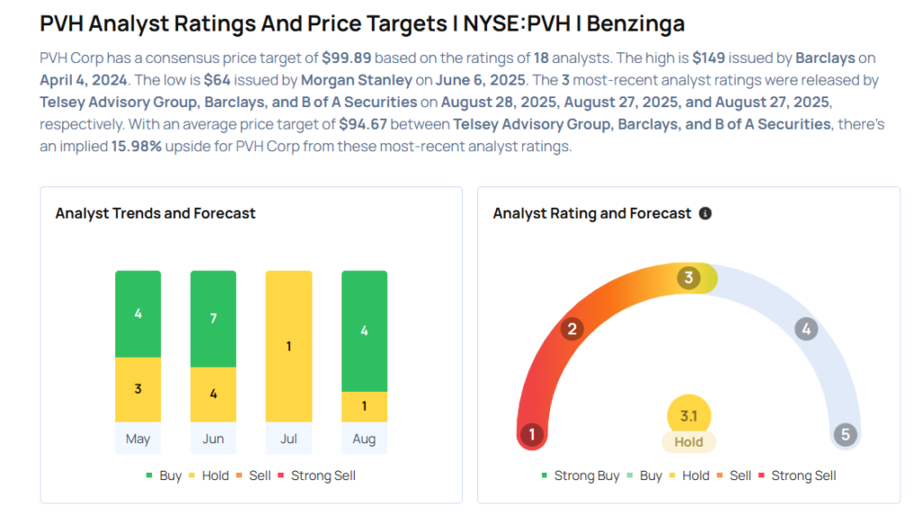The height and width of the screenshot is (525, 922).
Task: Select the May month label
Action: click(x=138, y=439)
